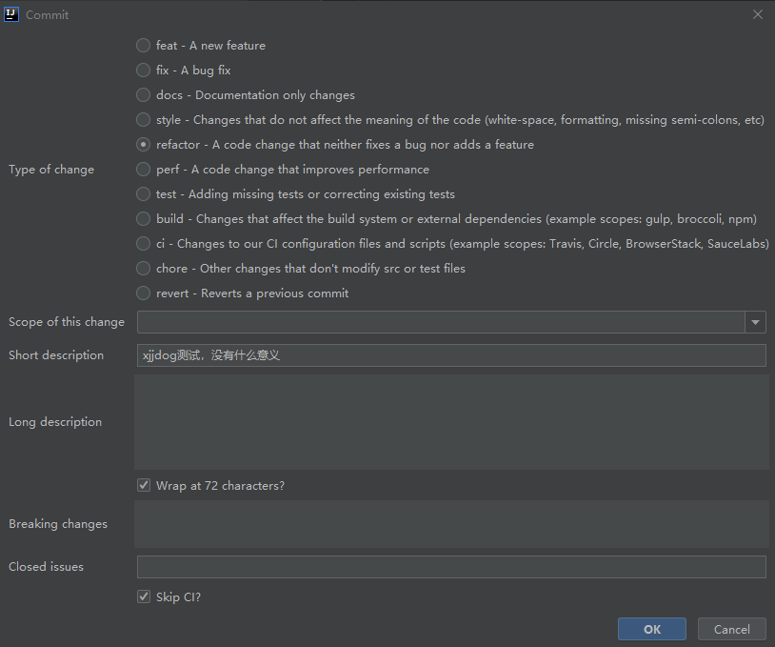
Task: Focus the Short description text field
Action: pyautogui.click(x=451, y=355)
